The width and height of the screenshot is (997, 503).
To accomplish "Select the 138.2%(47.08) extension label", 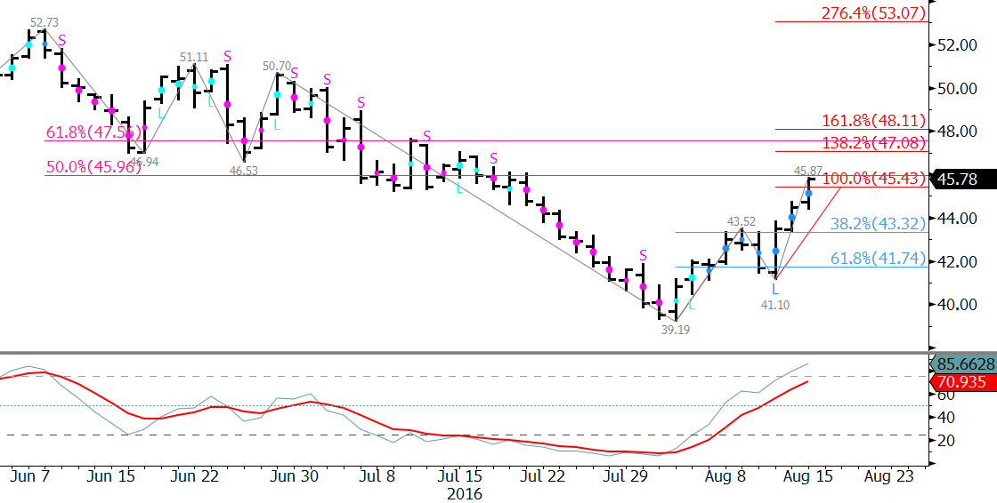I will point(873,143).
